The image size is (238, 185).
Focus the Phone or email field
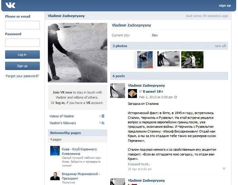pyautogui.click(x=22, y=25)
